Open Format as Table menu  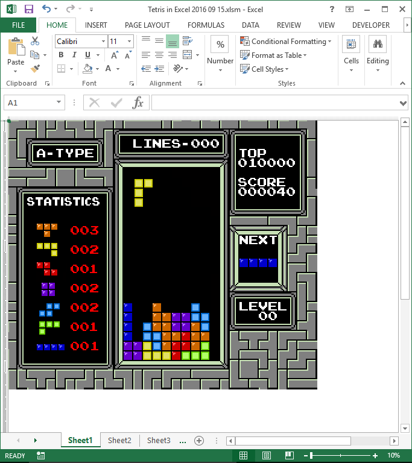tap(273, 55)
